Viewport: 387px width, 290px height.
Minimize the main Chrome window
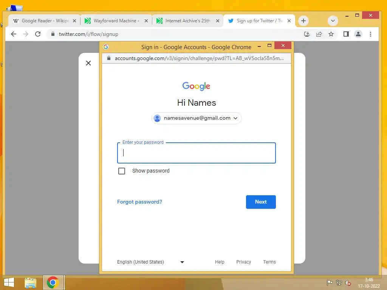click(x=347, y=16)
